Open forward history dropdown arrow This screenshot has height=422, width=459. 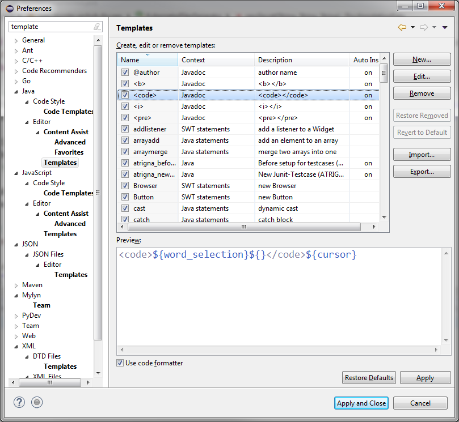(x=435, y=27)
